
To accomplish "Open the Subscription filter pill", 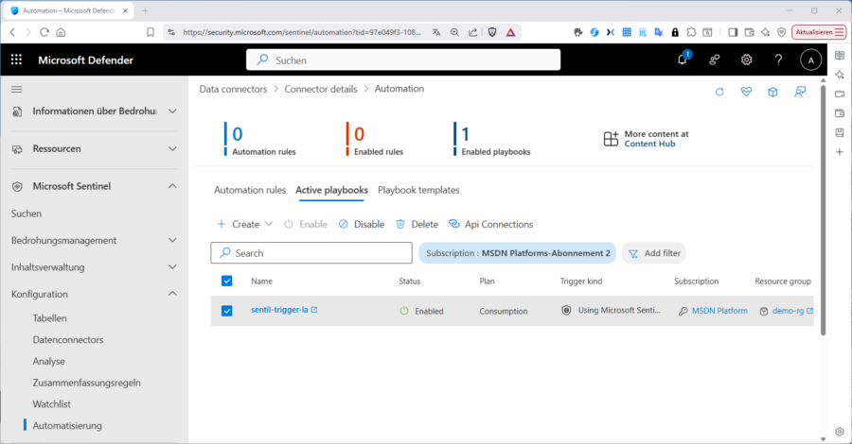I will tap(517, 253).
